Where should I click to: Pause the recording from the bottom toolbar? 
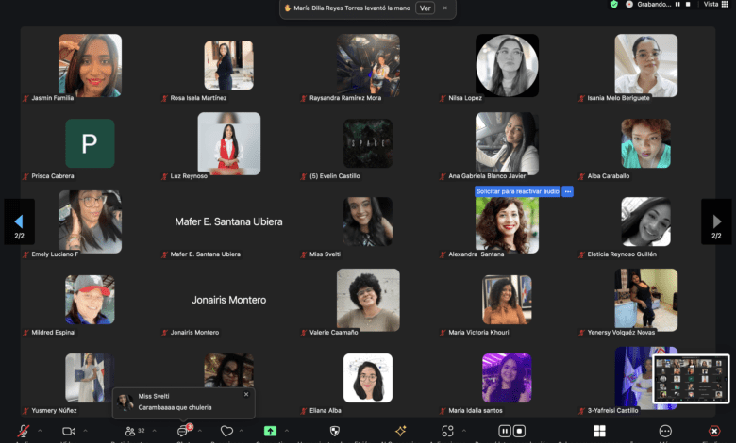[505, 431]
